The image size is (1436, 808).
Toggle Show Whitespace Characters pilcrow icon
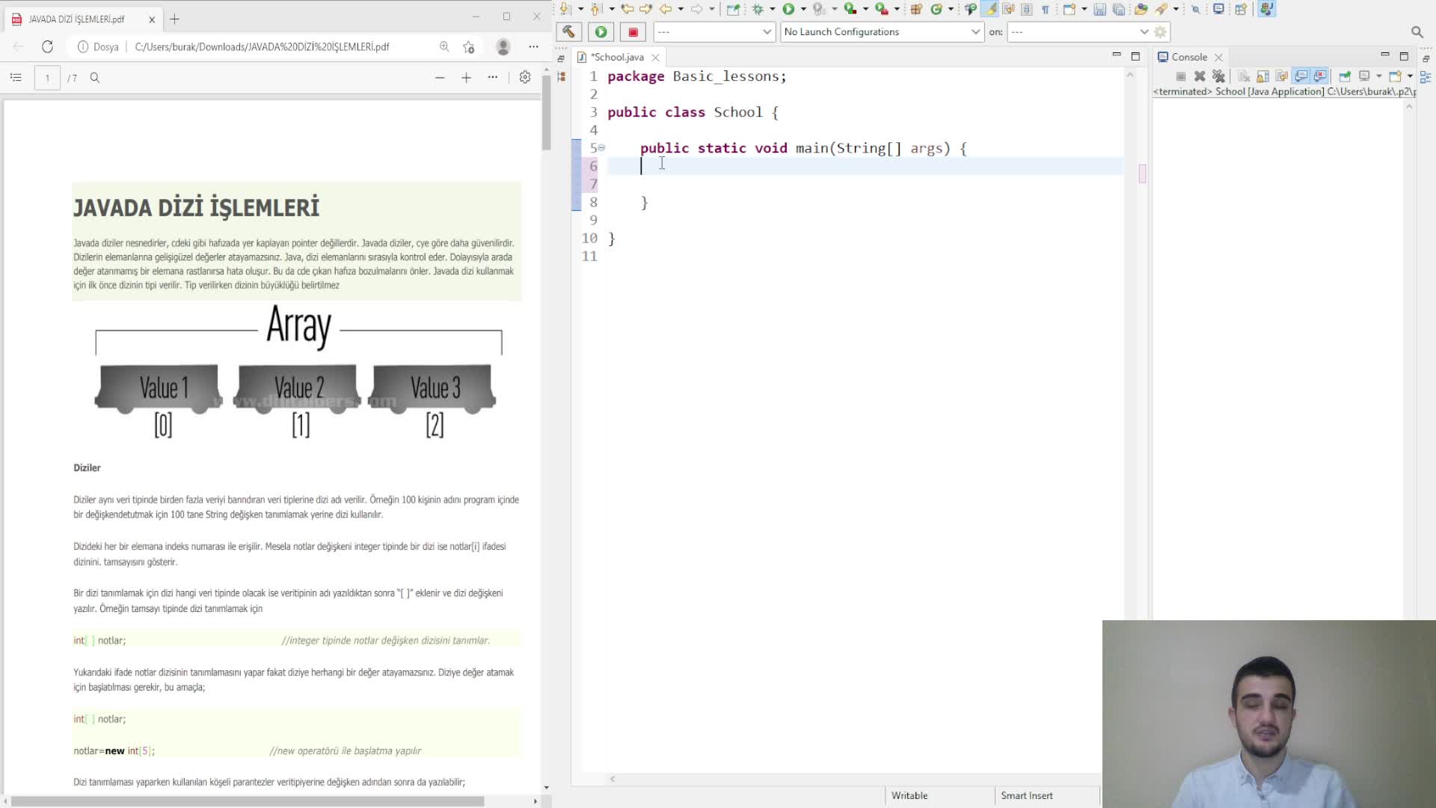(x=1045, y=10)
